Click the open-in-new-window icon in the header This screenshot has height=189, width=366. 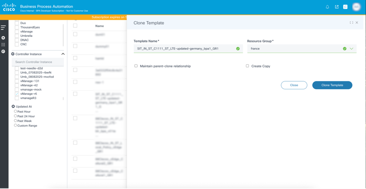(x=337, y=7)
